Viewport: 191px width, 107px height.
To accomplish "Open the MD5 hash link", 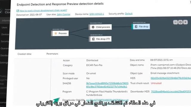I will pyautogui.click(x=171, y=78).
